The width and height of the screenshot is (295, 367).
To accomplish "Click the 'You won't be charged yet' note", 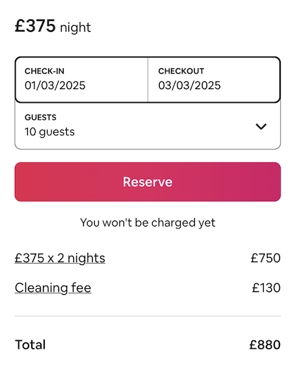I will click(147, 223).
